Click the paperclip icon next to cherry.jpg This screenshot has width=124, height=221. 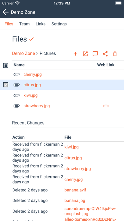click(16, 74)
